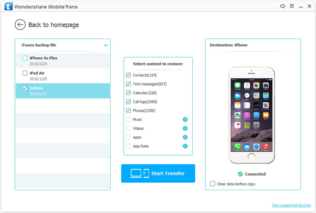Uncheck Photos(1556) checkbox
Screen dimensions: 316x213
click(x=128, y=111)
